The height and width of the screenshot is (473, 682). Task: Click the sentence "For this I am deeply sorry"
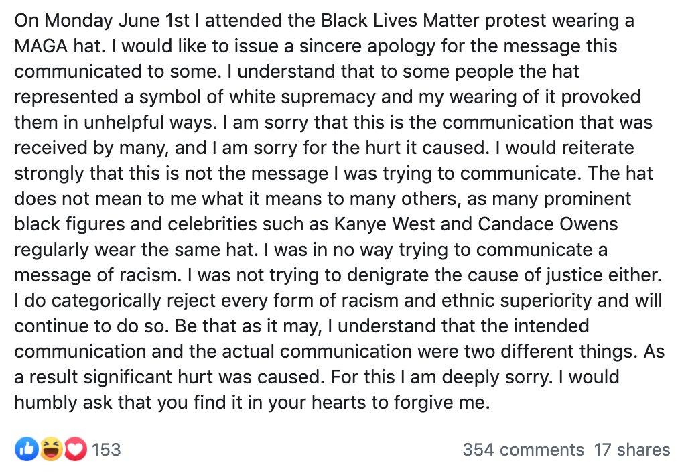[441, 377]
